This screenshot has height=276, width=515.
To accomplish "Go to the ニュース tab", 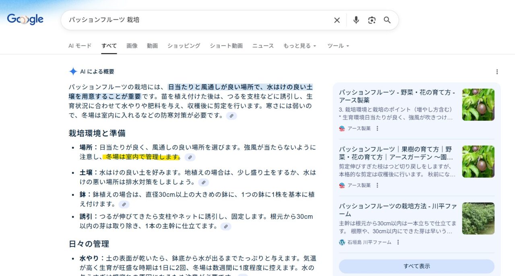I will pyautogui.click(x=263, y=46).
